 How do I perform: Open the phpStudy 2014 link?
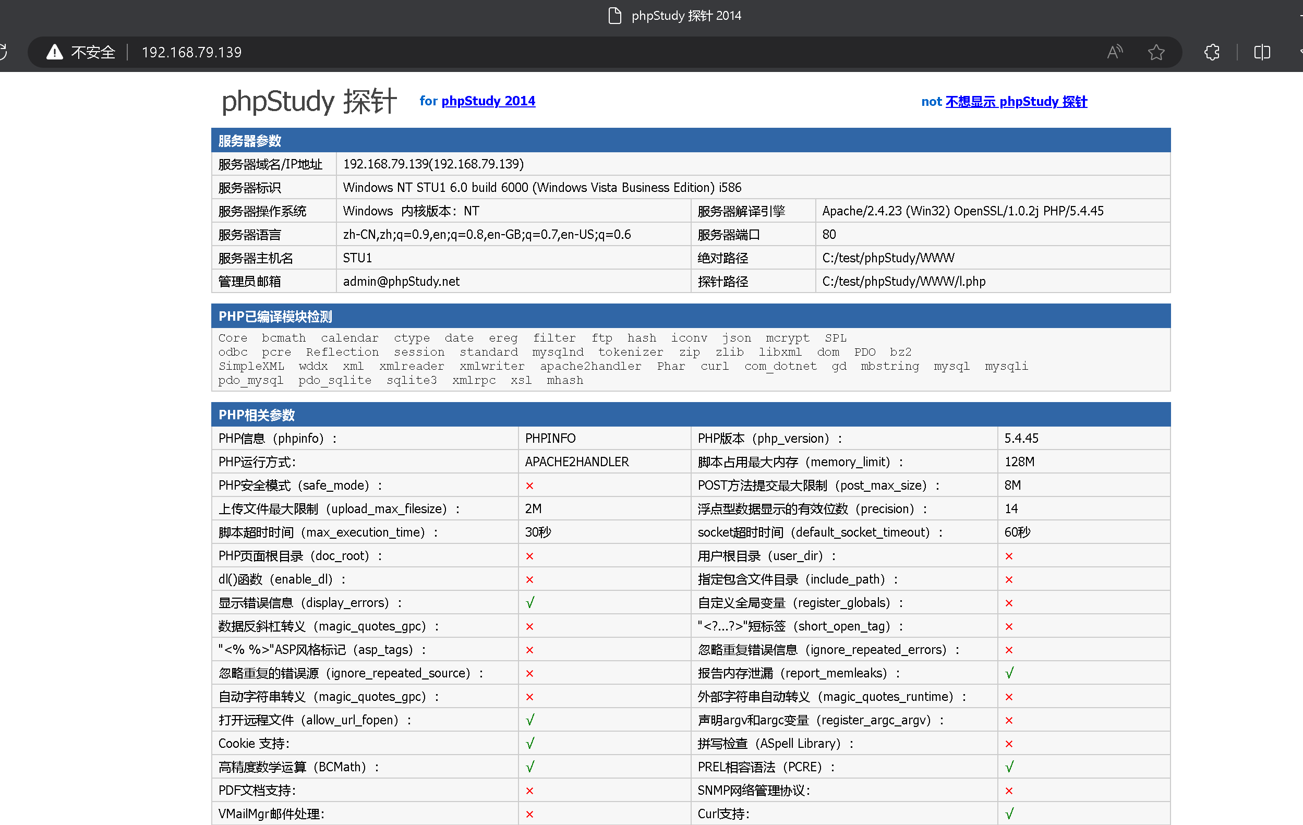point(488,101)
